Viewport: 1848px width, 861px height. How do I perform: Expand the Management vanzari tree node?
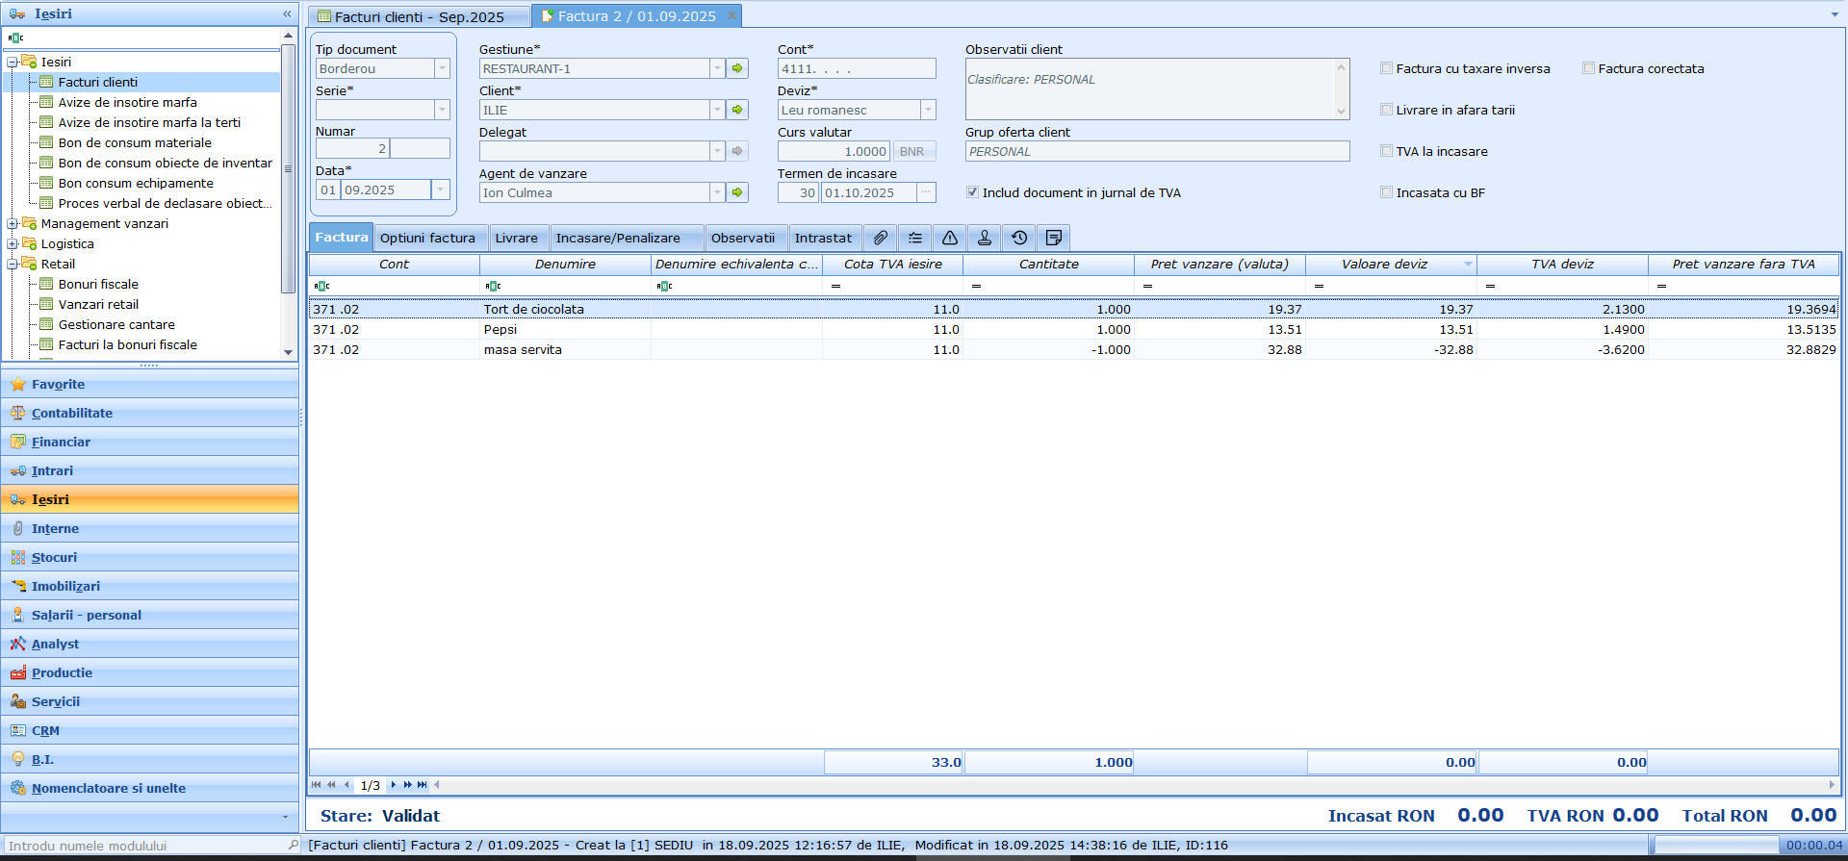click(x=13, y=223)
